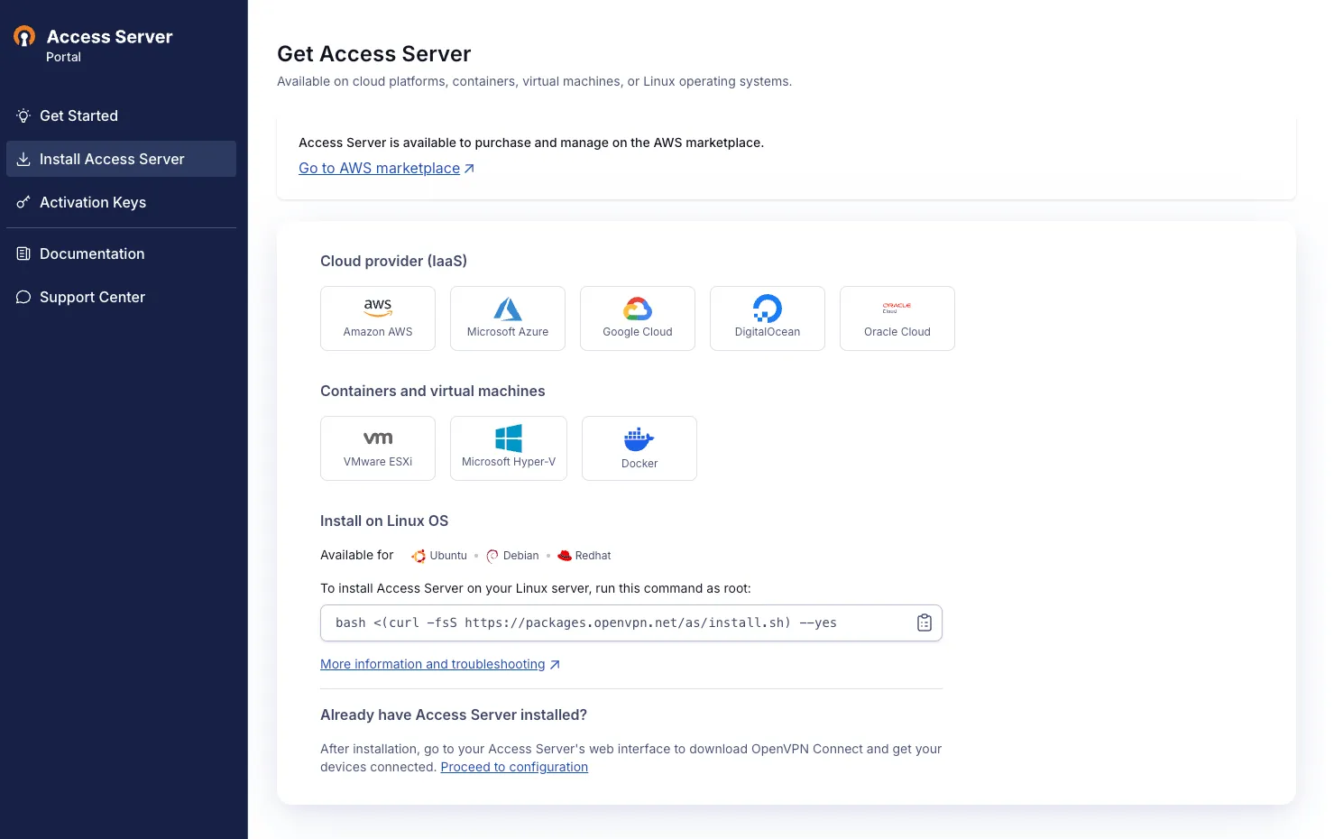Select the Microsoft Hyper-V card
Image resolution: width=1334 pixels, height=839 pixels.
click(509, 448)
